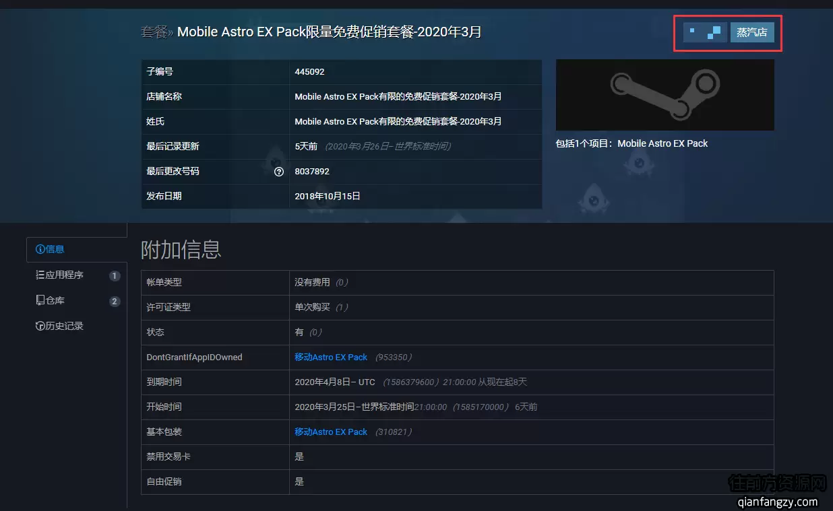The width and height of the screenshot is (833, 511).
Task: Click the blue-squares icon button beside 蒸汽店
Action: pos(705,32)
